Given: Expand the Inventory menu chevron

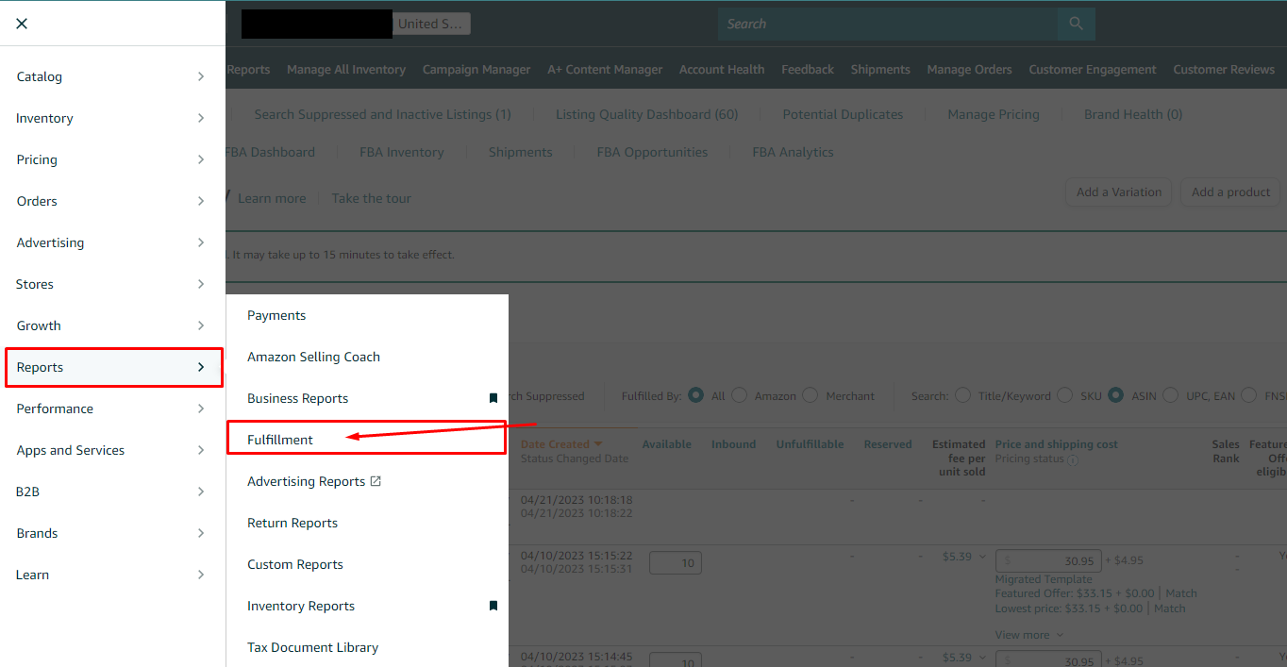Looking at the screenshot, I should pos(201,118).
